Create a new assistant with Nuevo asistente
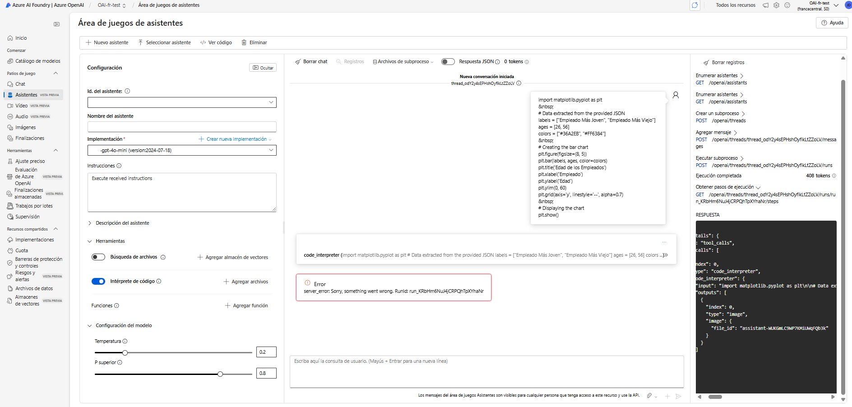This screenshot has height=407, width=852. point(107,42)
